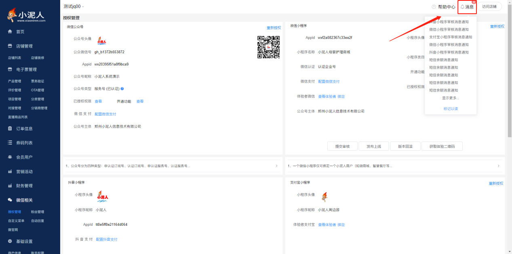The height and width of the screenshot is (254, 512).
Task: Open the 测试jq00 account dropdown
Action: (74, 6)
